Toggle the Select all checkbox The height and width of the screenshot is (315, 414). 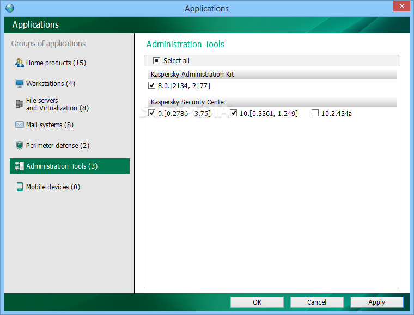(x=156, y=60)
